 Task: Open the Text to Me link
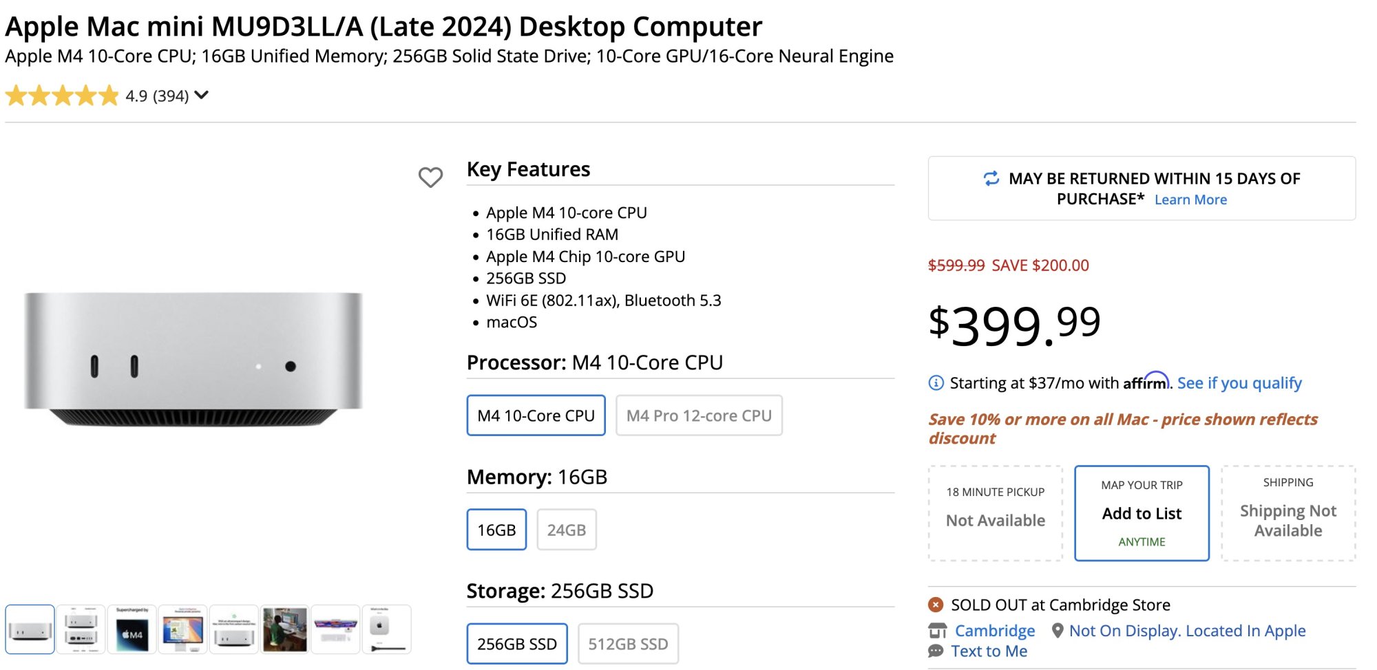[x=989, y=651]
